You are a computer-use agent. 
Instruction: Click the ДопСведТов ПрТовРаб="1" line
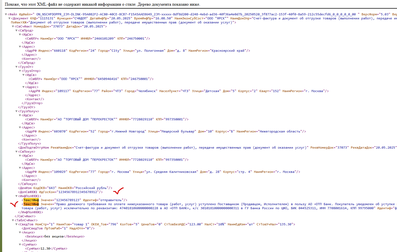[58, 228]
